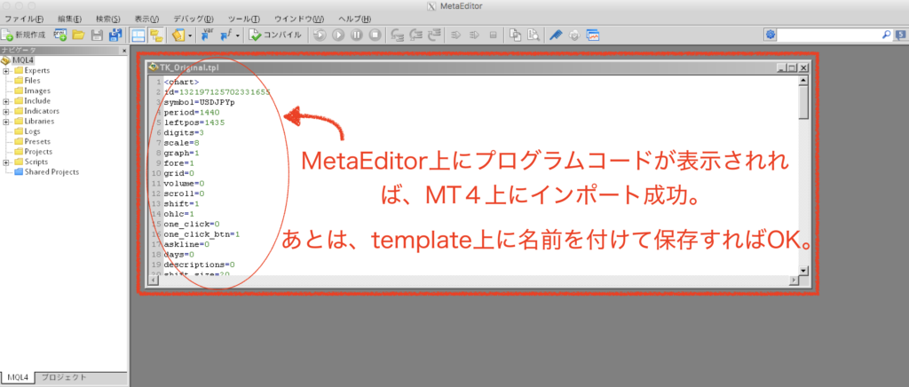The height and width of the screenshot is (387, 909).
Task: Click the コンパイル (Compile) button
Action: (275, 35)
